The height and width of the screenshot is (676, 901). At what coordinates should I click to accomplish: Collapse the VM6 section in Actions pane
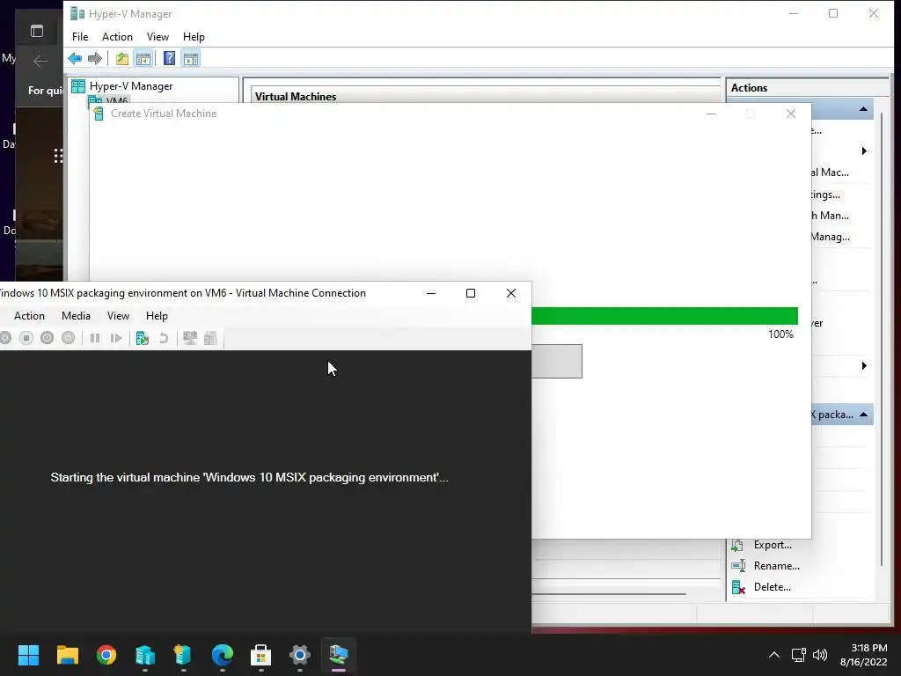tap(863, 108)
